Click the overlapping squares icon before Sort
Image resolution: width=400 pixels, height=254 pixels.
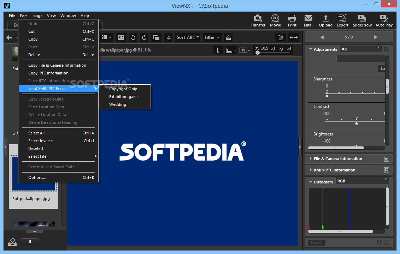click(168, 37)
